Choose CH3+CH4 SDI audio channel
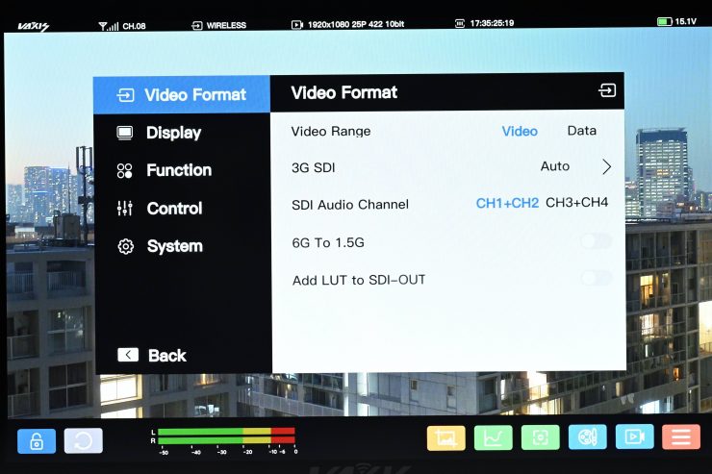 [576, 203]
